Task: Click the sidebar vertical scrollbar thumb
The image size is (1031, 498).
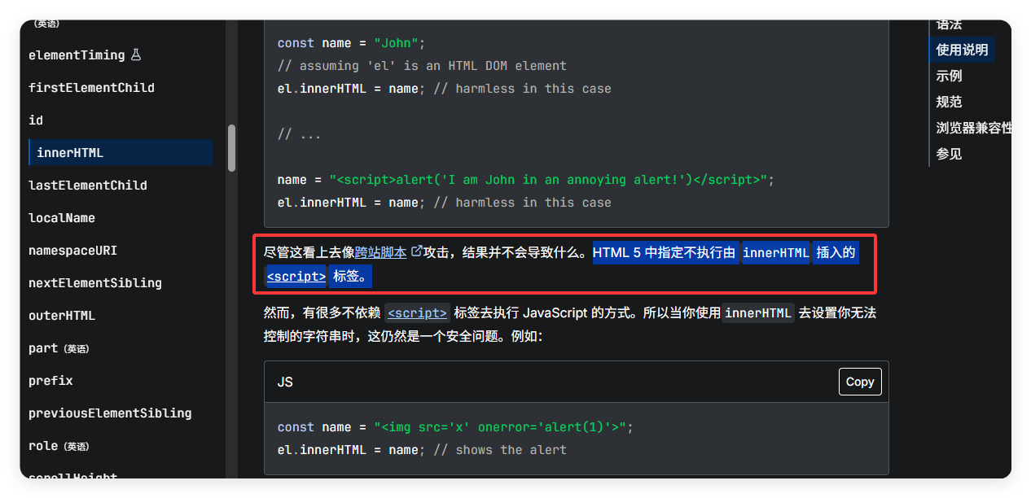Action: pyautogui.click(x=232, y=147)
